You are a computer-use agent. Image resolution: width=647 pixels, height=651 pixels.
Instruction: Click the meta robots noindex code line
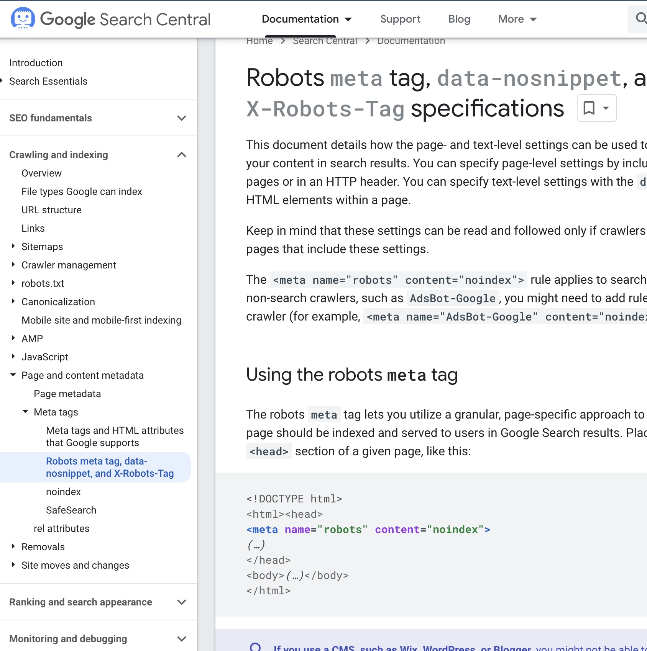pos(368,530)
